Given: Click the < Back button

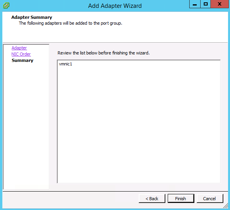Looking at the screenshot, I should coord(152,199).
